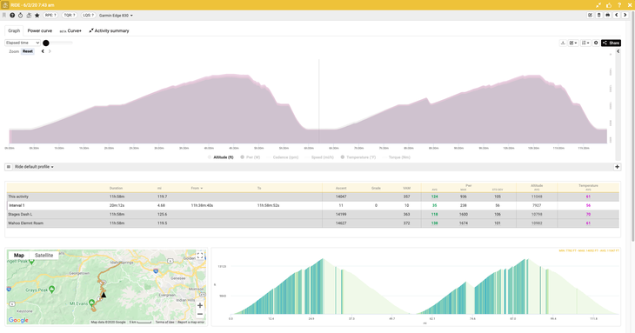Toggle the Speed (mi/h) legend series
Screen dimensions: 635x333
click(x=319, y=157)
